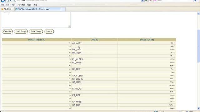Click the Save Script button
Viewport: 200px width, 112px height.
tap(36, 31)
